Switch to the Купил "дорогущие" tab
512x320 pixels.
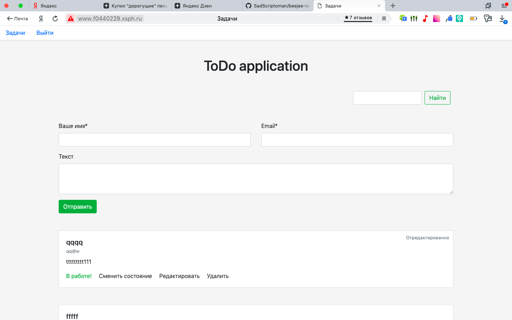(136, 6)
